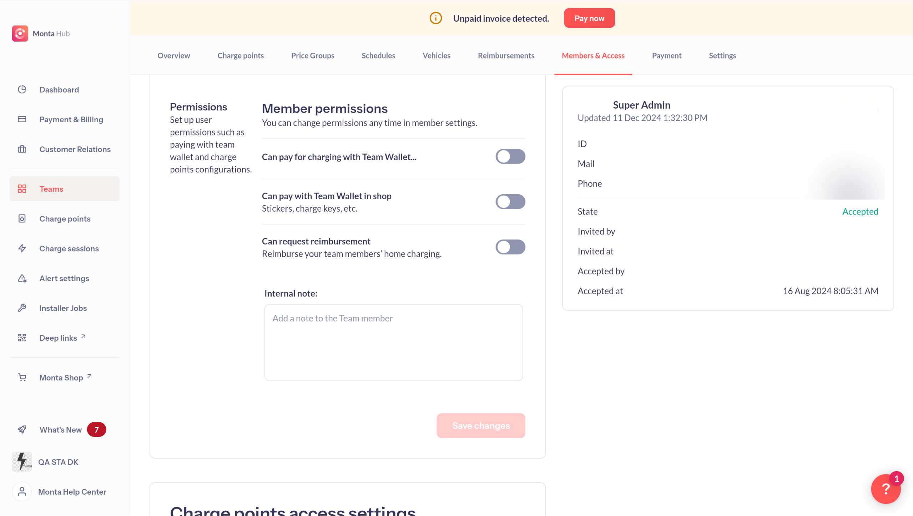The height and width of the screenshot is (516, 913).
Task: Open the help chat bubble button
Action: click(x=886, y=489)
